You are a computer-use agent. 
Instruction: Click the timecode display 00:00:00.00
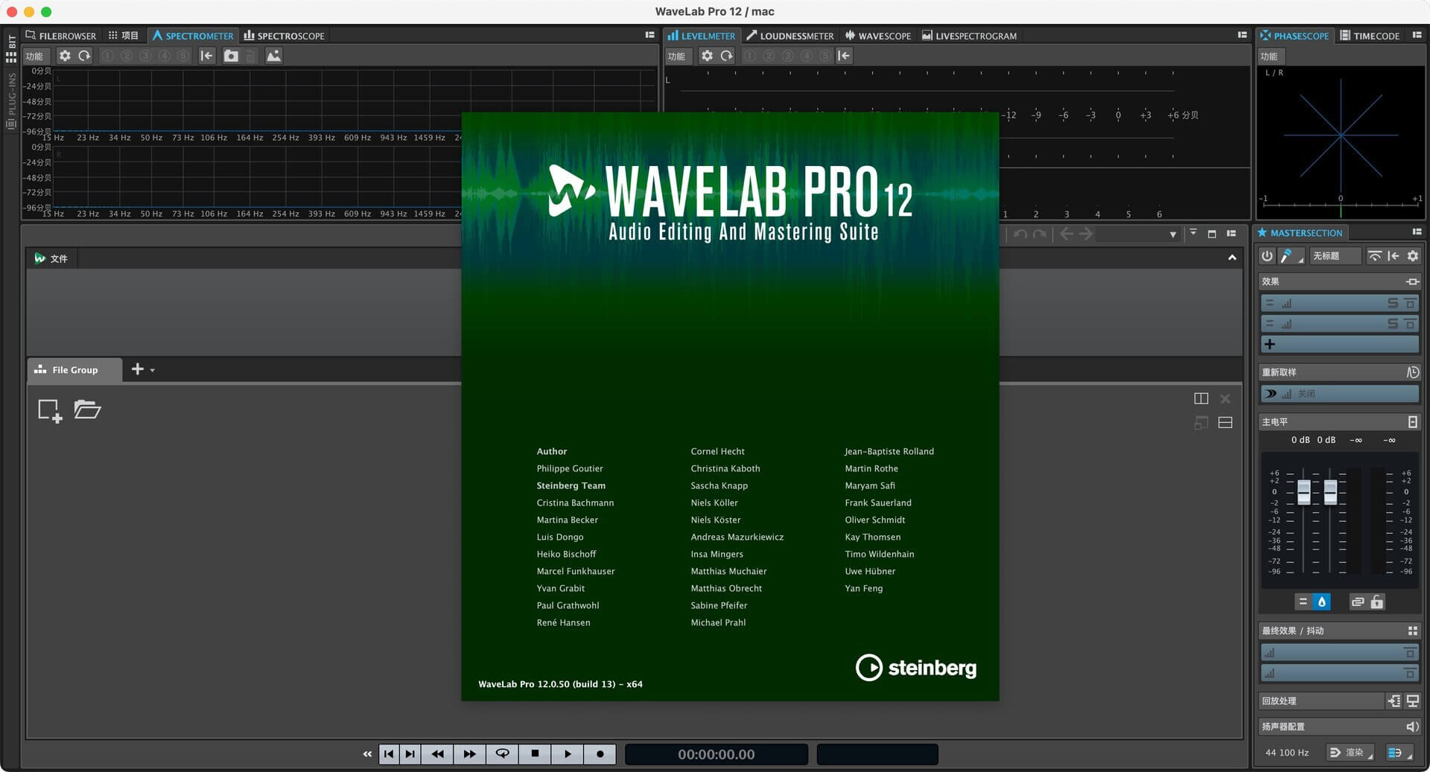click(716, 754)
